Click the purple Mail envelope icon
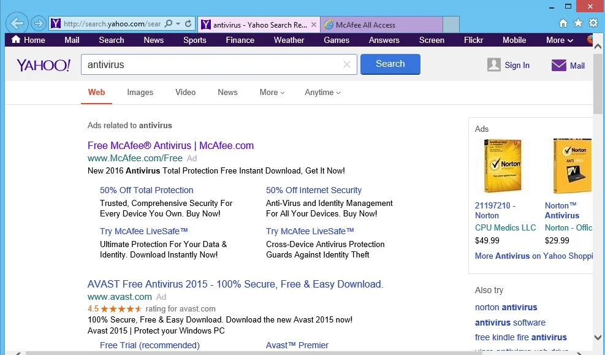The height and width of the screenshot is (355, 605). click(558, 65)
